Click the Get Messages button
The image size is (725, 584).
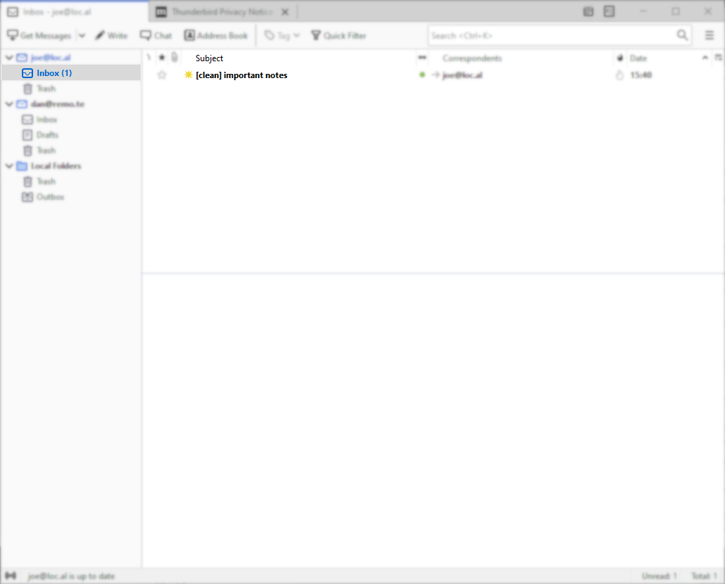tap(39, 36)
